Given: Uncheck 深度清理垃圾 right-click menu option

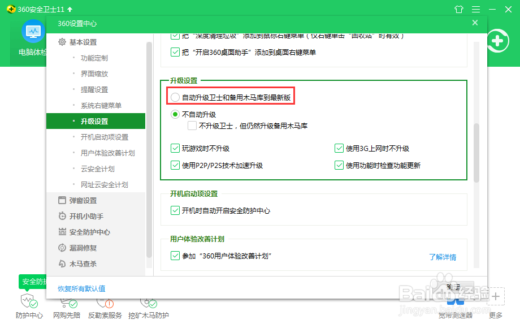Looking at the screenshot, I should pyautogui.click(x=175, y=36).
